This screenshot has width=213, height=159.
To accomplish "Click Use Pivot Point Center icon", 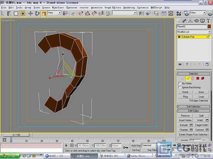I will point(65,13).
